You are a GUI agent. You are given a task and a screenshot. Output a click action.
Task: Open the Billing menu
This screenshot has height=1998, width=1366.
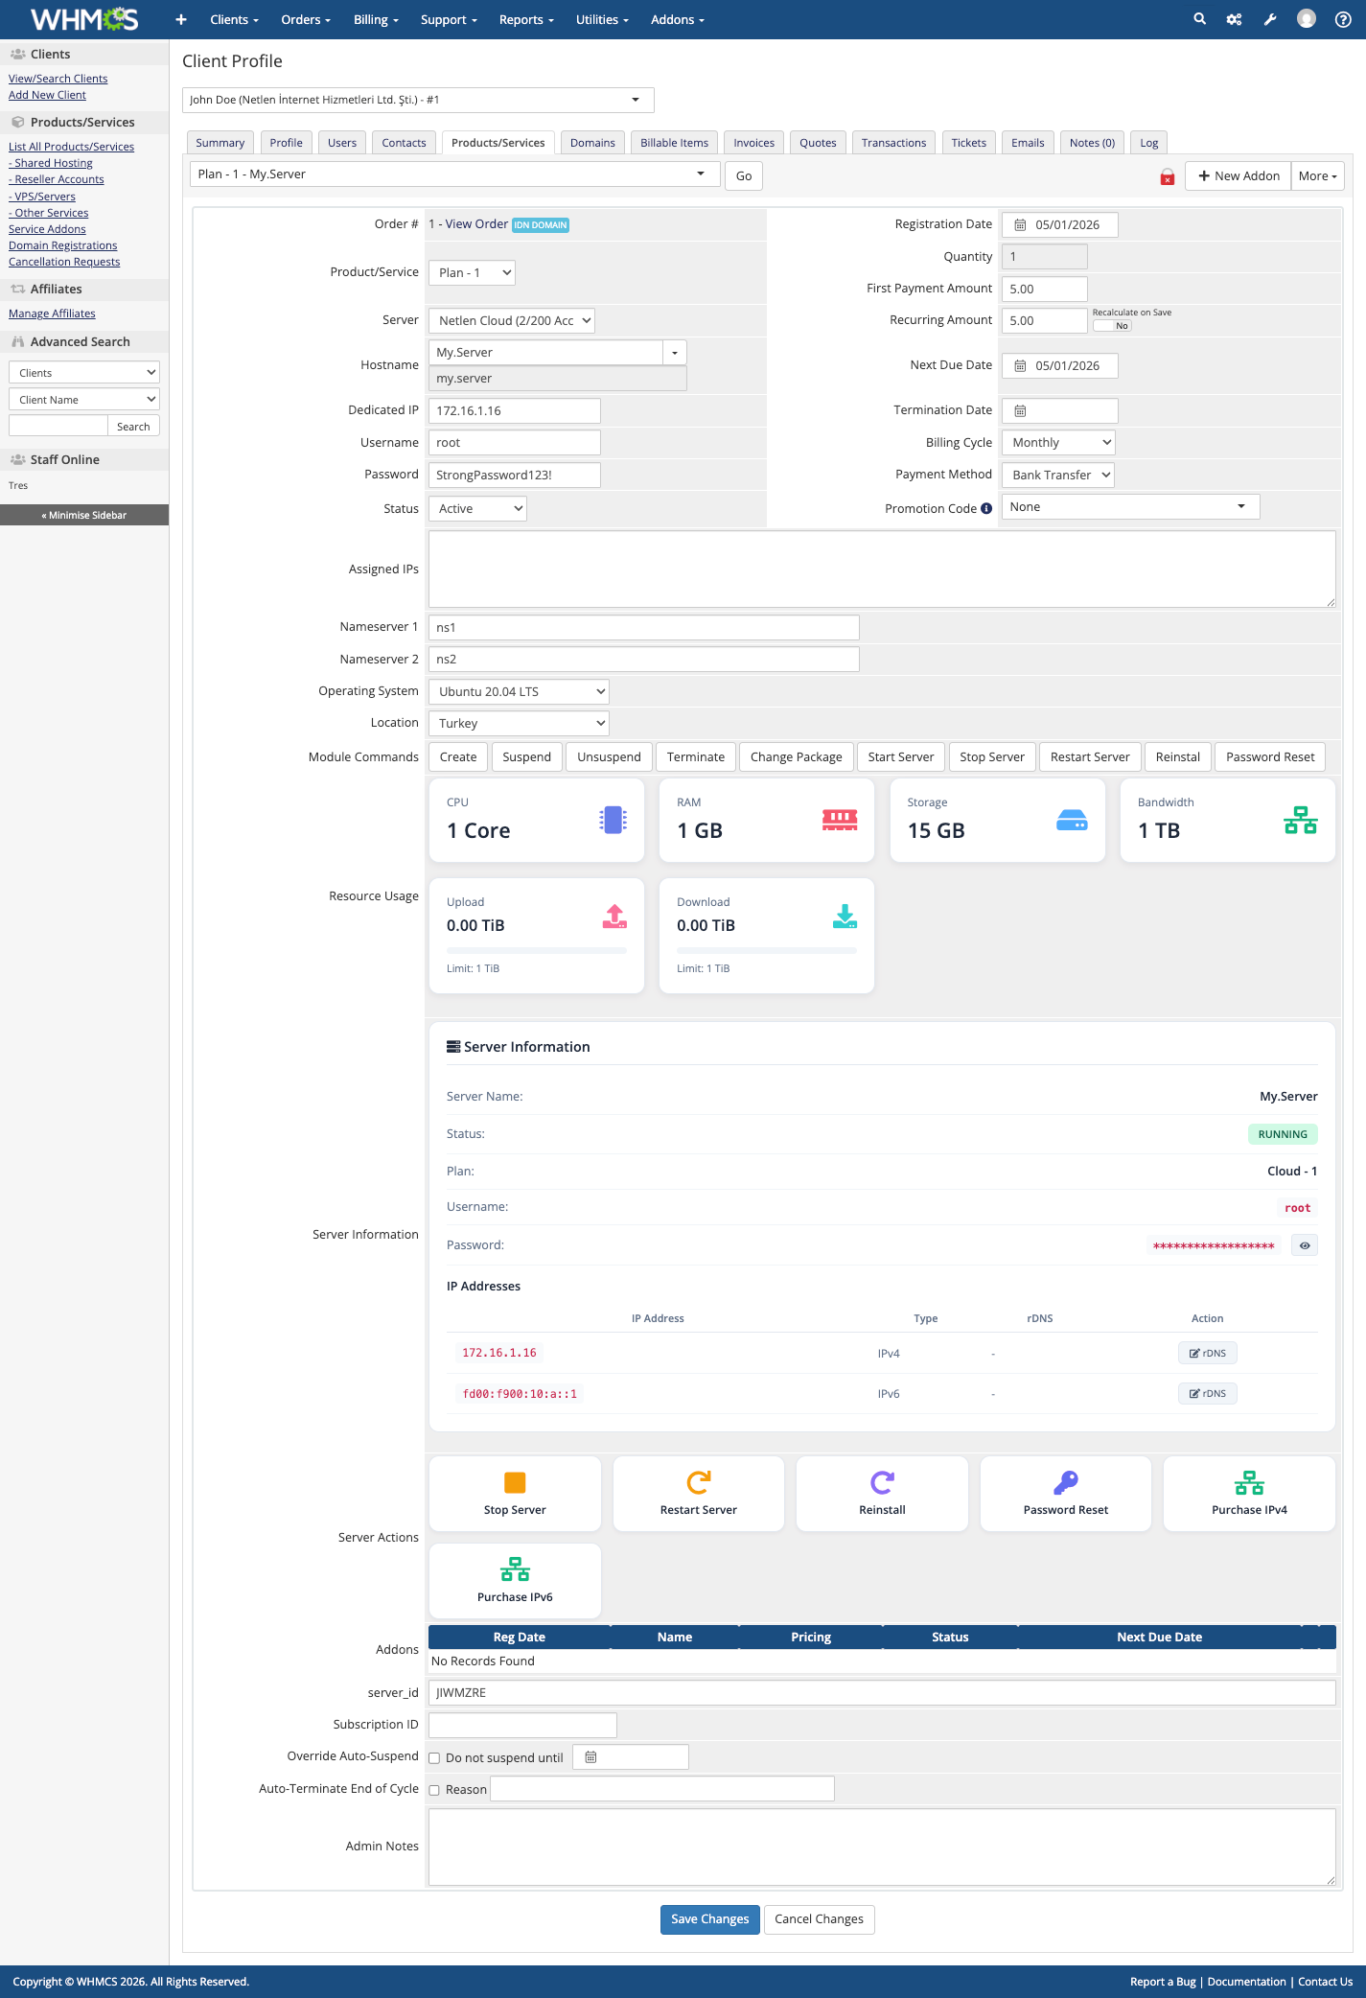coord(375,19)
